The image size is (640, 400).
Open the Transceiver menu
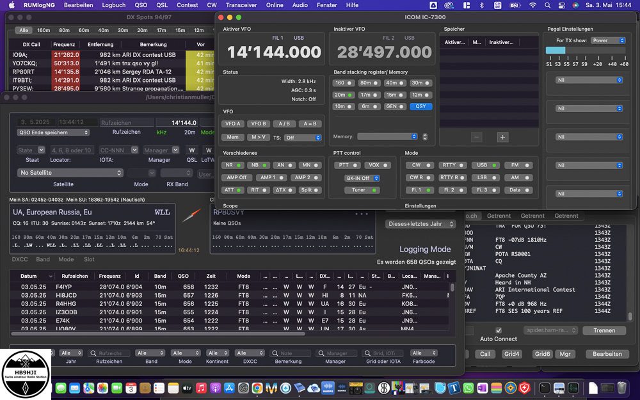(241, 5)
